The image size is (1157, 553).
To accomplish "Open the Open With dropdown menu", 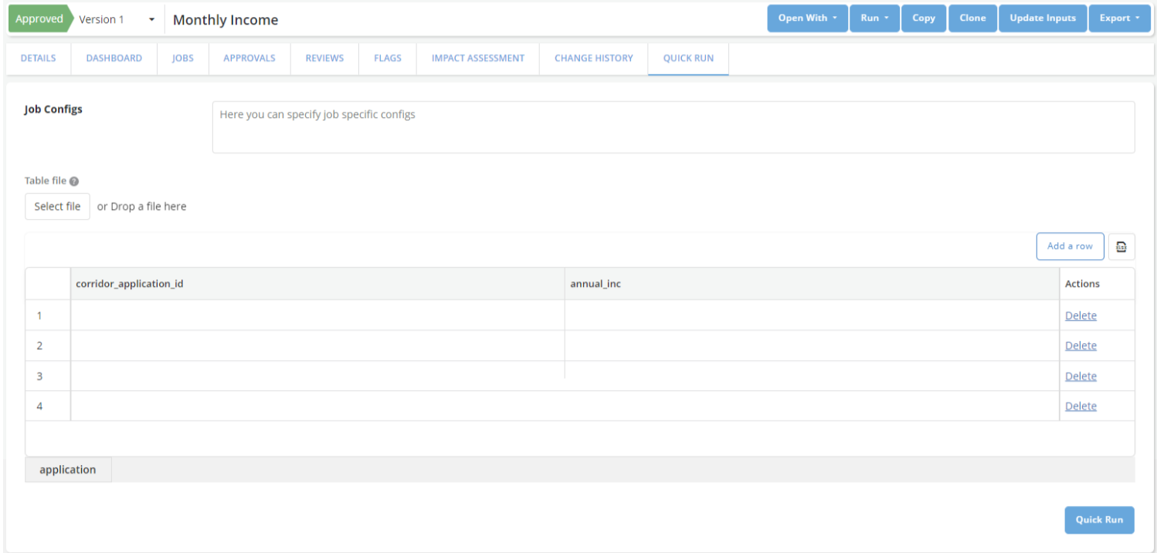I will pyautogui.click(x=807, y=19).
